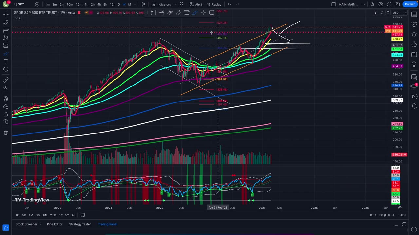Select the Text annotation tool

(6, 61)
